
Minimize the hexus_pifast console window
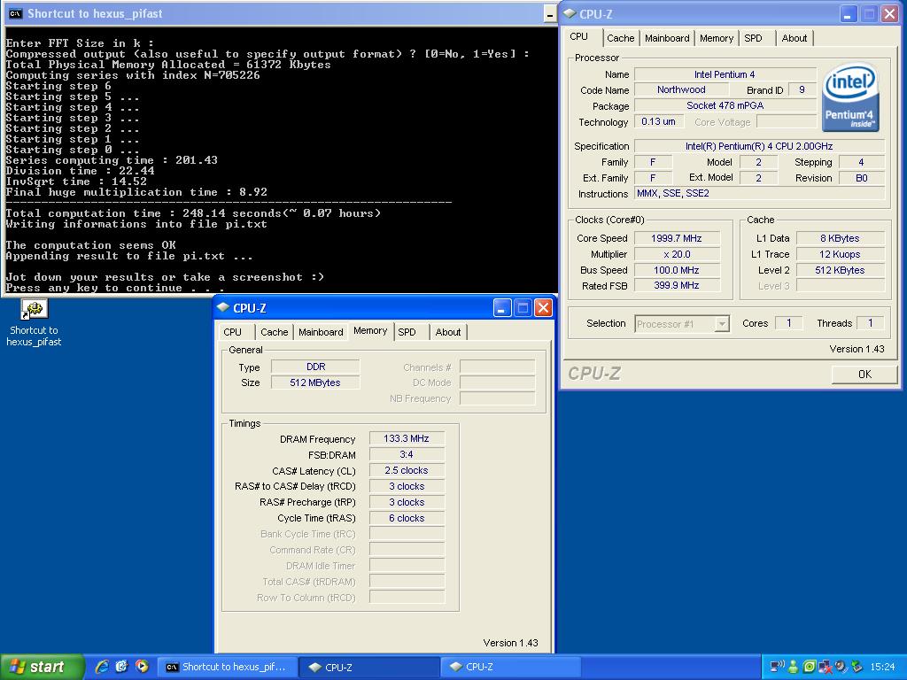point(550,14)
